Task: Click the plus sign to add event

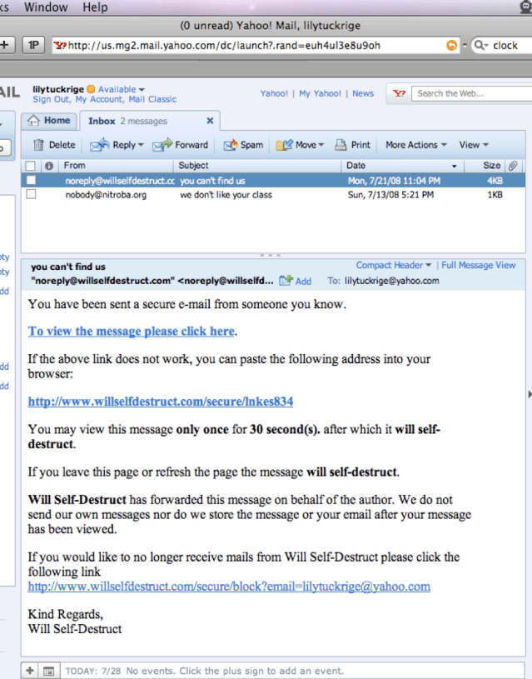Action: point(30,671)
